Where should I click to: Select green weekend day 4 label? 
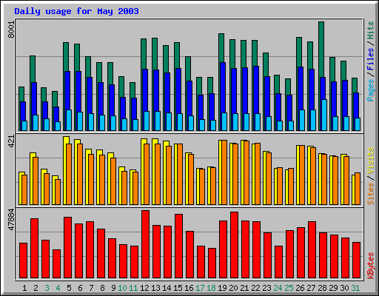(58, 288)
